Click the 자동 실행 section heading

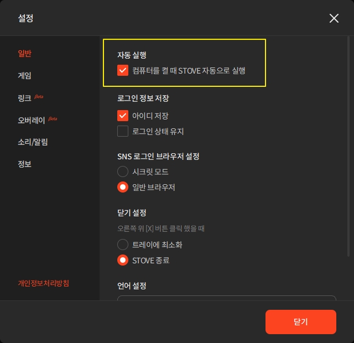coord(132,55)
